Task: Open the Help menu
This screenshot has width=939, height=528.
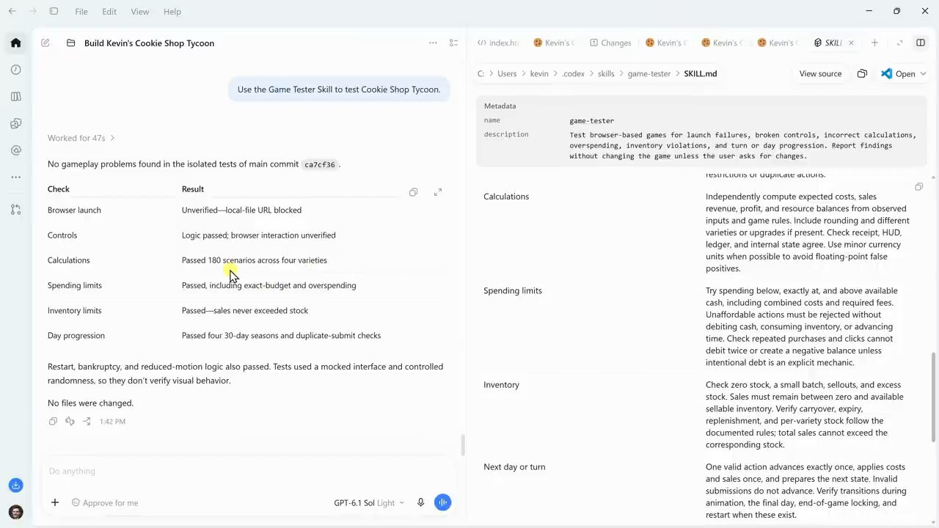Action: pos(172,12)
